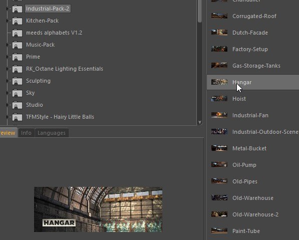Select the Prime library entry

(x=33, y=57)
